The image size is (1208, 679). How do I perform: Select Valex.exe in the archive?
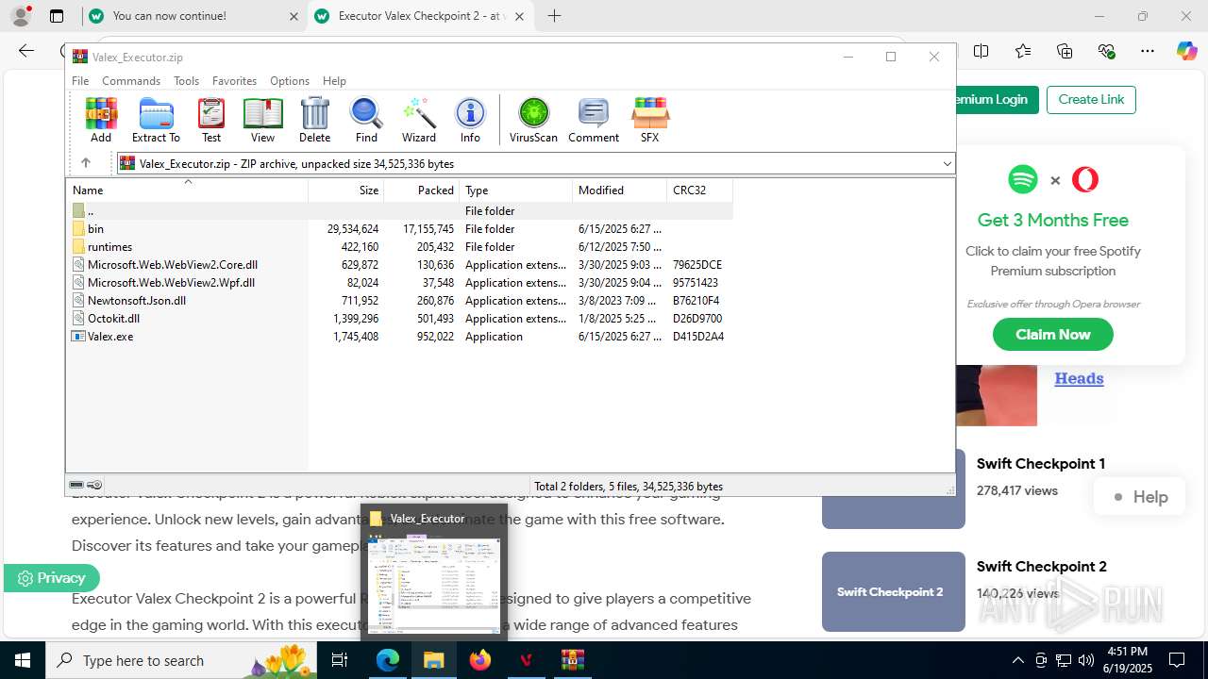[399, 336]
